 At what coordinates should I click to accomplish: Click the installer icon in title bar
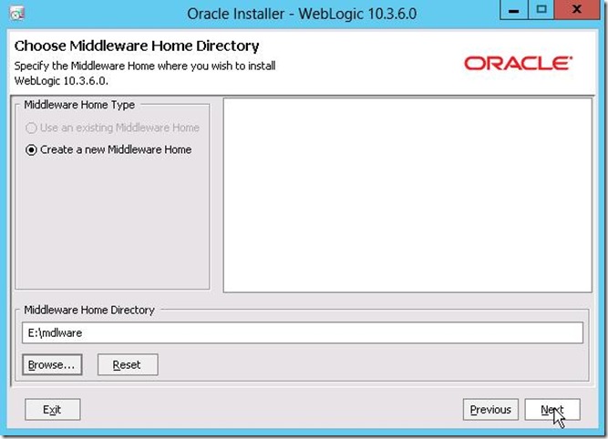(17, 14)
